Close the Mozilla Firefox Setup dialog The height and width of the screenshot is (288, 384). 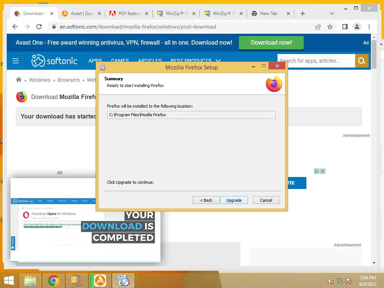277,66
